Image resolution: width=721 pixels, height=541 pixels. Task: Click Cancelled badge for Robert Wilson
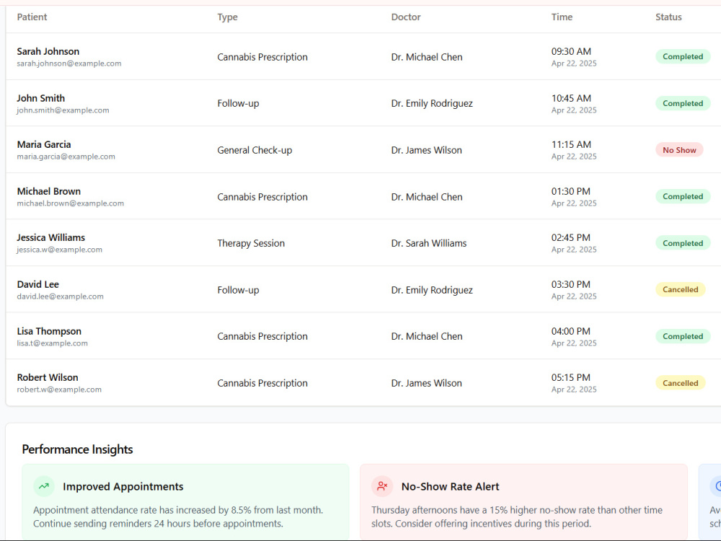pyautogui.click(x=681, y=383)
